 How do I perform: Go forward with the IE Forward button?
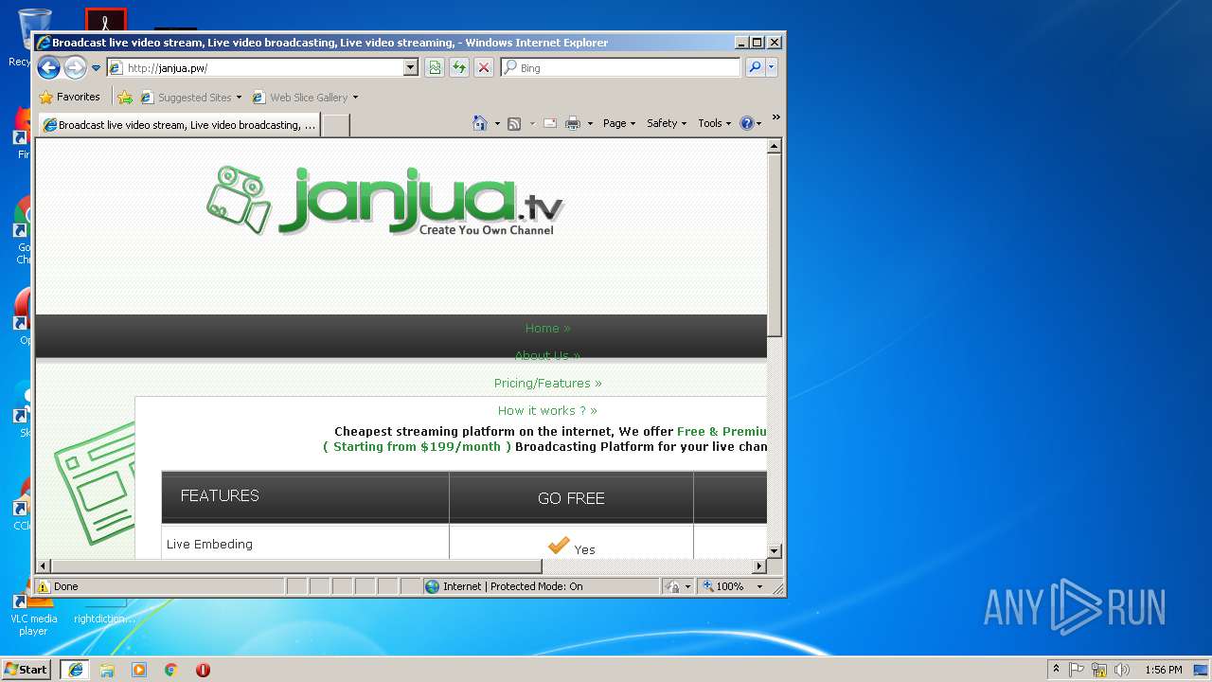(x=75, y=67)
